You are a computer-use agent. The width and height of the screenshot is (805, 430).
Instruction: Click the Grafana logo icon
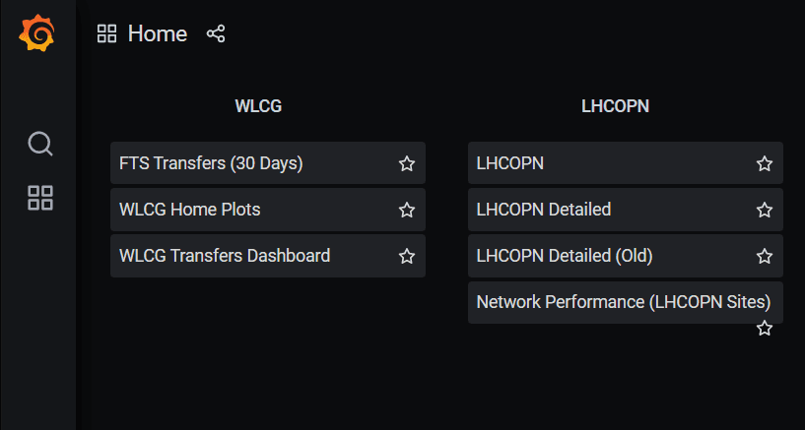36,33
